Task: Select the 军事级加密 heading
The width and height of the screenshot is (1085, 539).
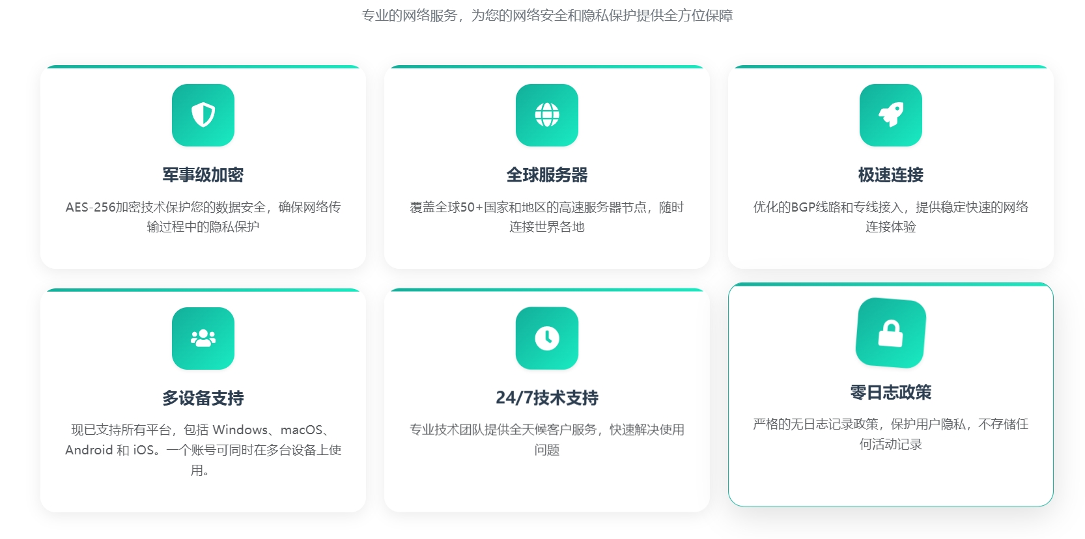Action: 203,174
